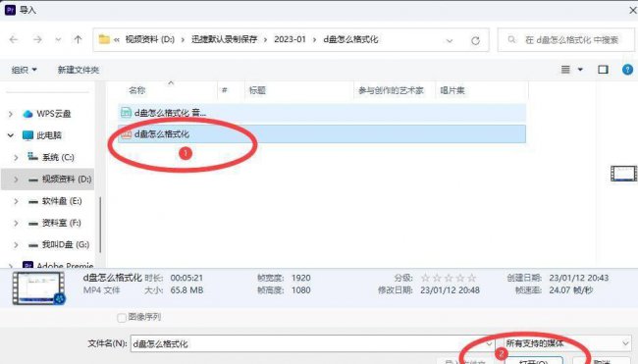This screenshot has height=364, width=638.
Task: Sort by 名称 column header
Action: 136,90
